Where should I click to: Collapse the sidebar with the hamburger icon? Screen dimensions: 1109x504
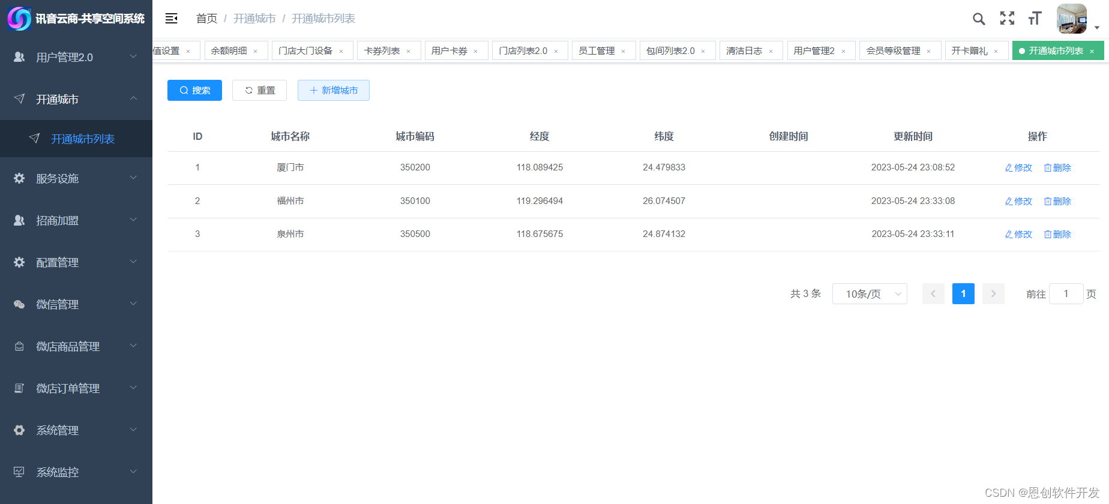pyautogui.click(x=171, y=19)
